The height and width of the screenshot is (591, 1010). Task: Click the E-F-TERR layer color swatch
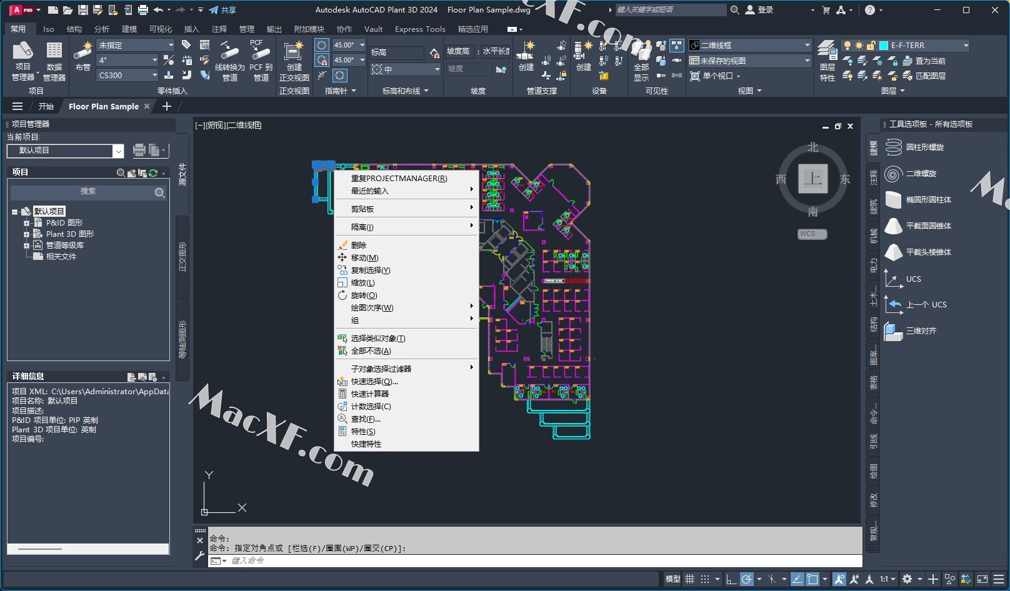coord(884,45)
